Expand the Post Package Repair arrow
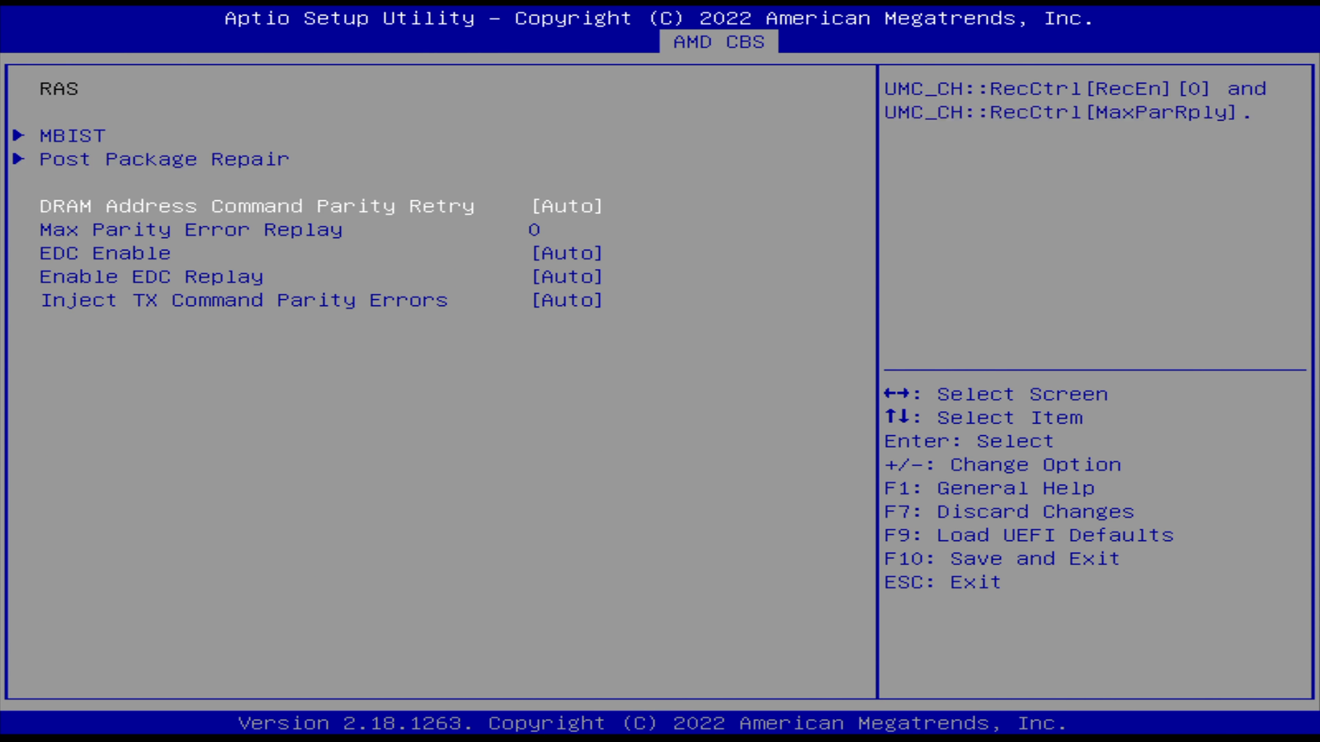The height and width of the screenshot is (742, 1320). [x=19, y=159]
